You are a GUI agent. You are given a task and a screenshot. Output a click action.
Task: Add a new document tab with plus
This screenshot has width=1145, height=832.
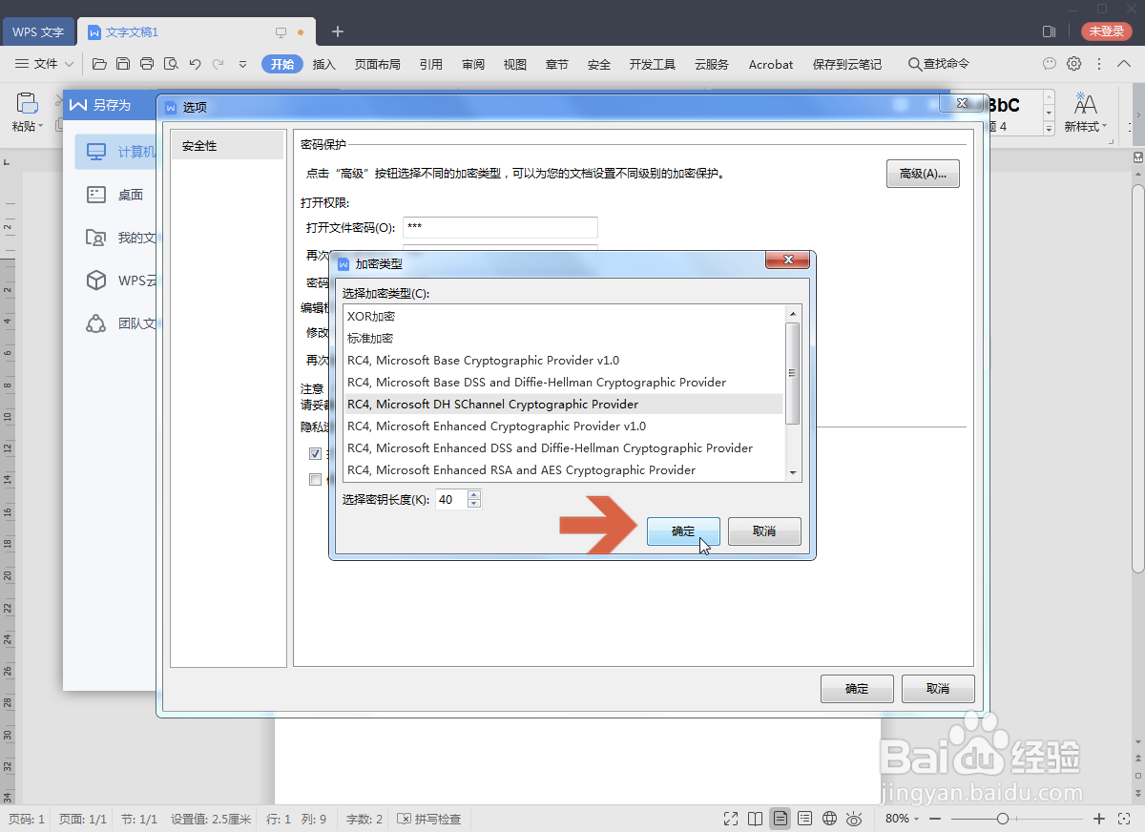coord(337,31)
